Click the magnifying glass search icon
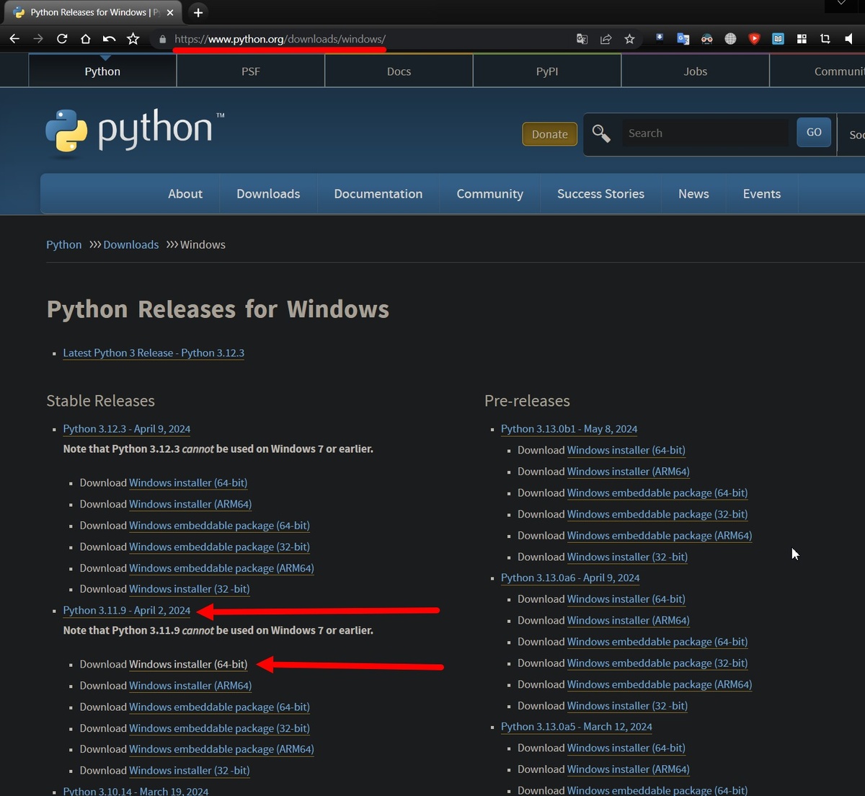This screenshot has height=796, width=865. point(601,133)
